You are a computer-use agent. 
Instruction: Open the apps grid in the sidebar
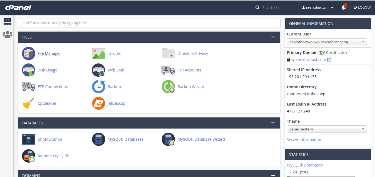7,21
